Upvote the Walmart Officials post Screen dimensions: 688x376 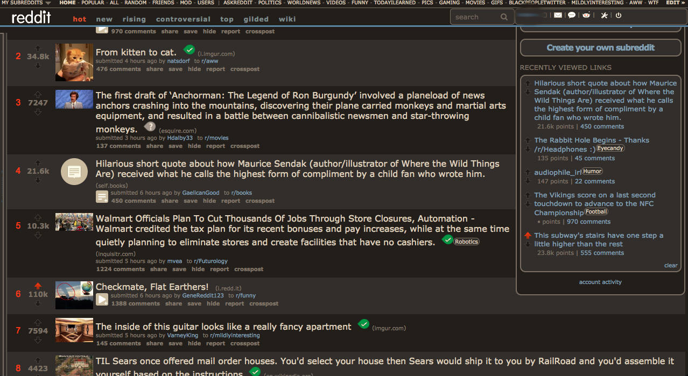(x=38, y=217)
